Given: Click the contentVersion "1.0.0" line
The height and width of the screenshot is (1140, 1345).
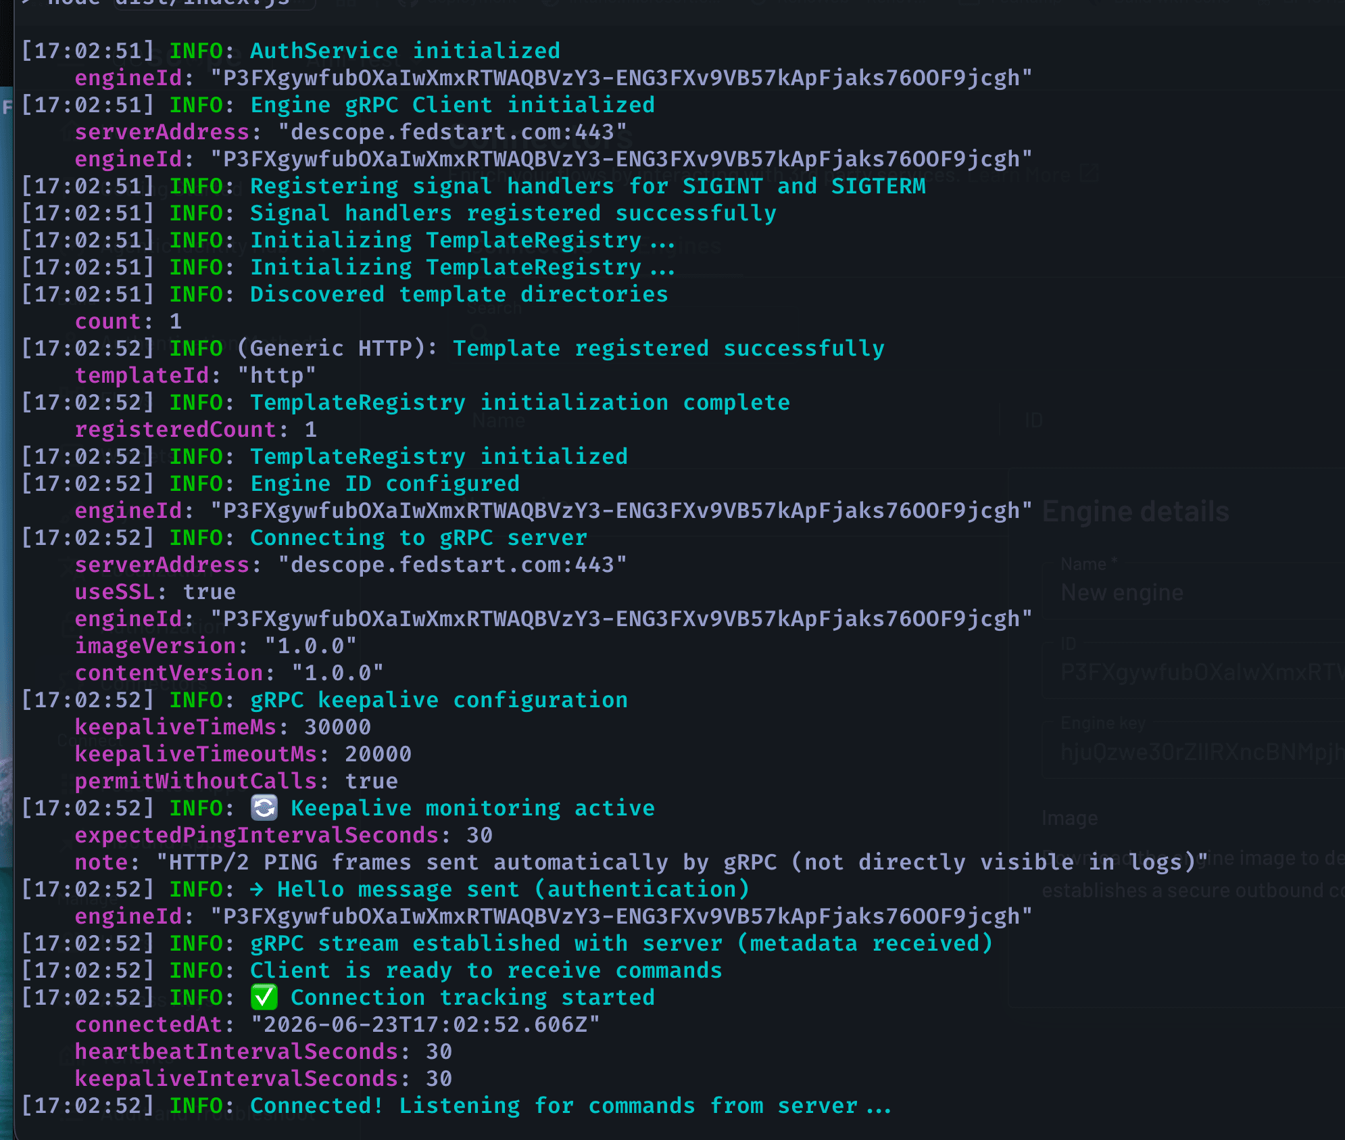Looking at the screenshot, I should click(x=229, y=673).
